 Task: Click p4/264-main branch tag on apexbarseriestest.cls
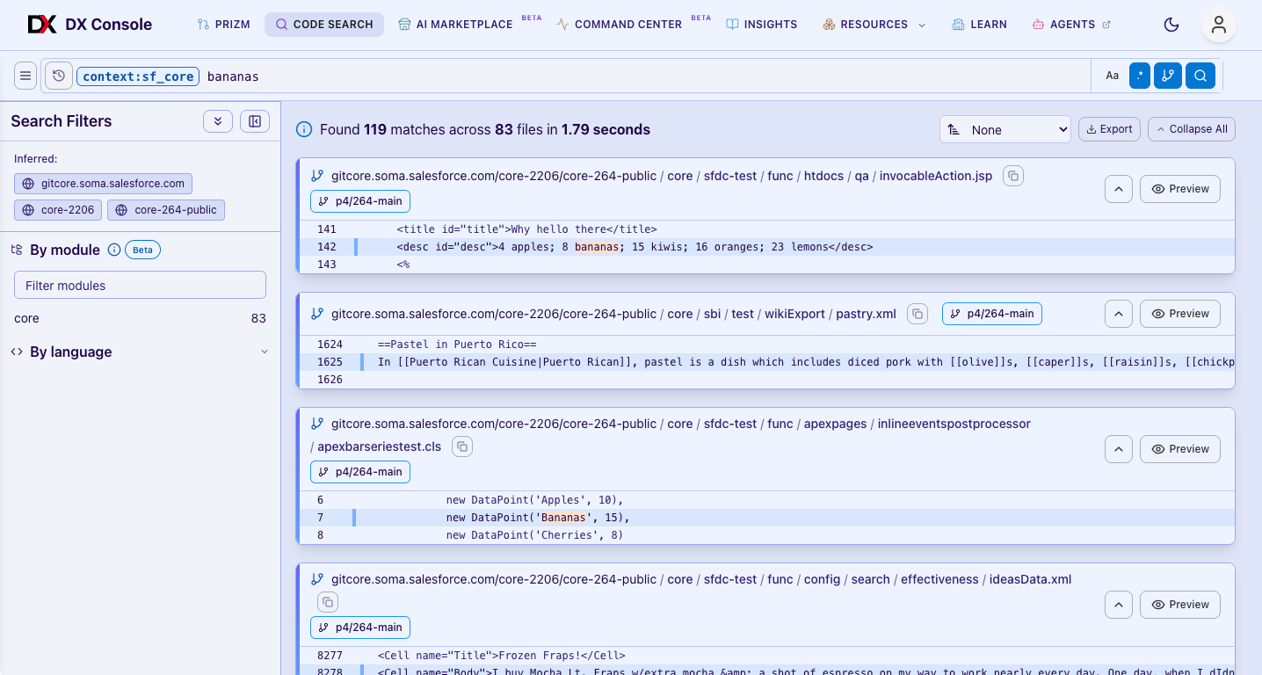(x=360, y=472)
